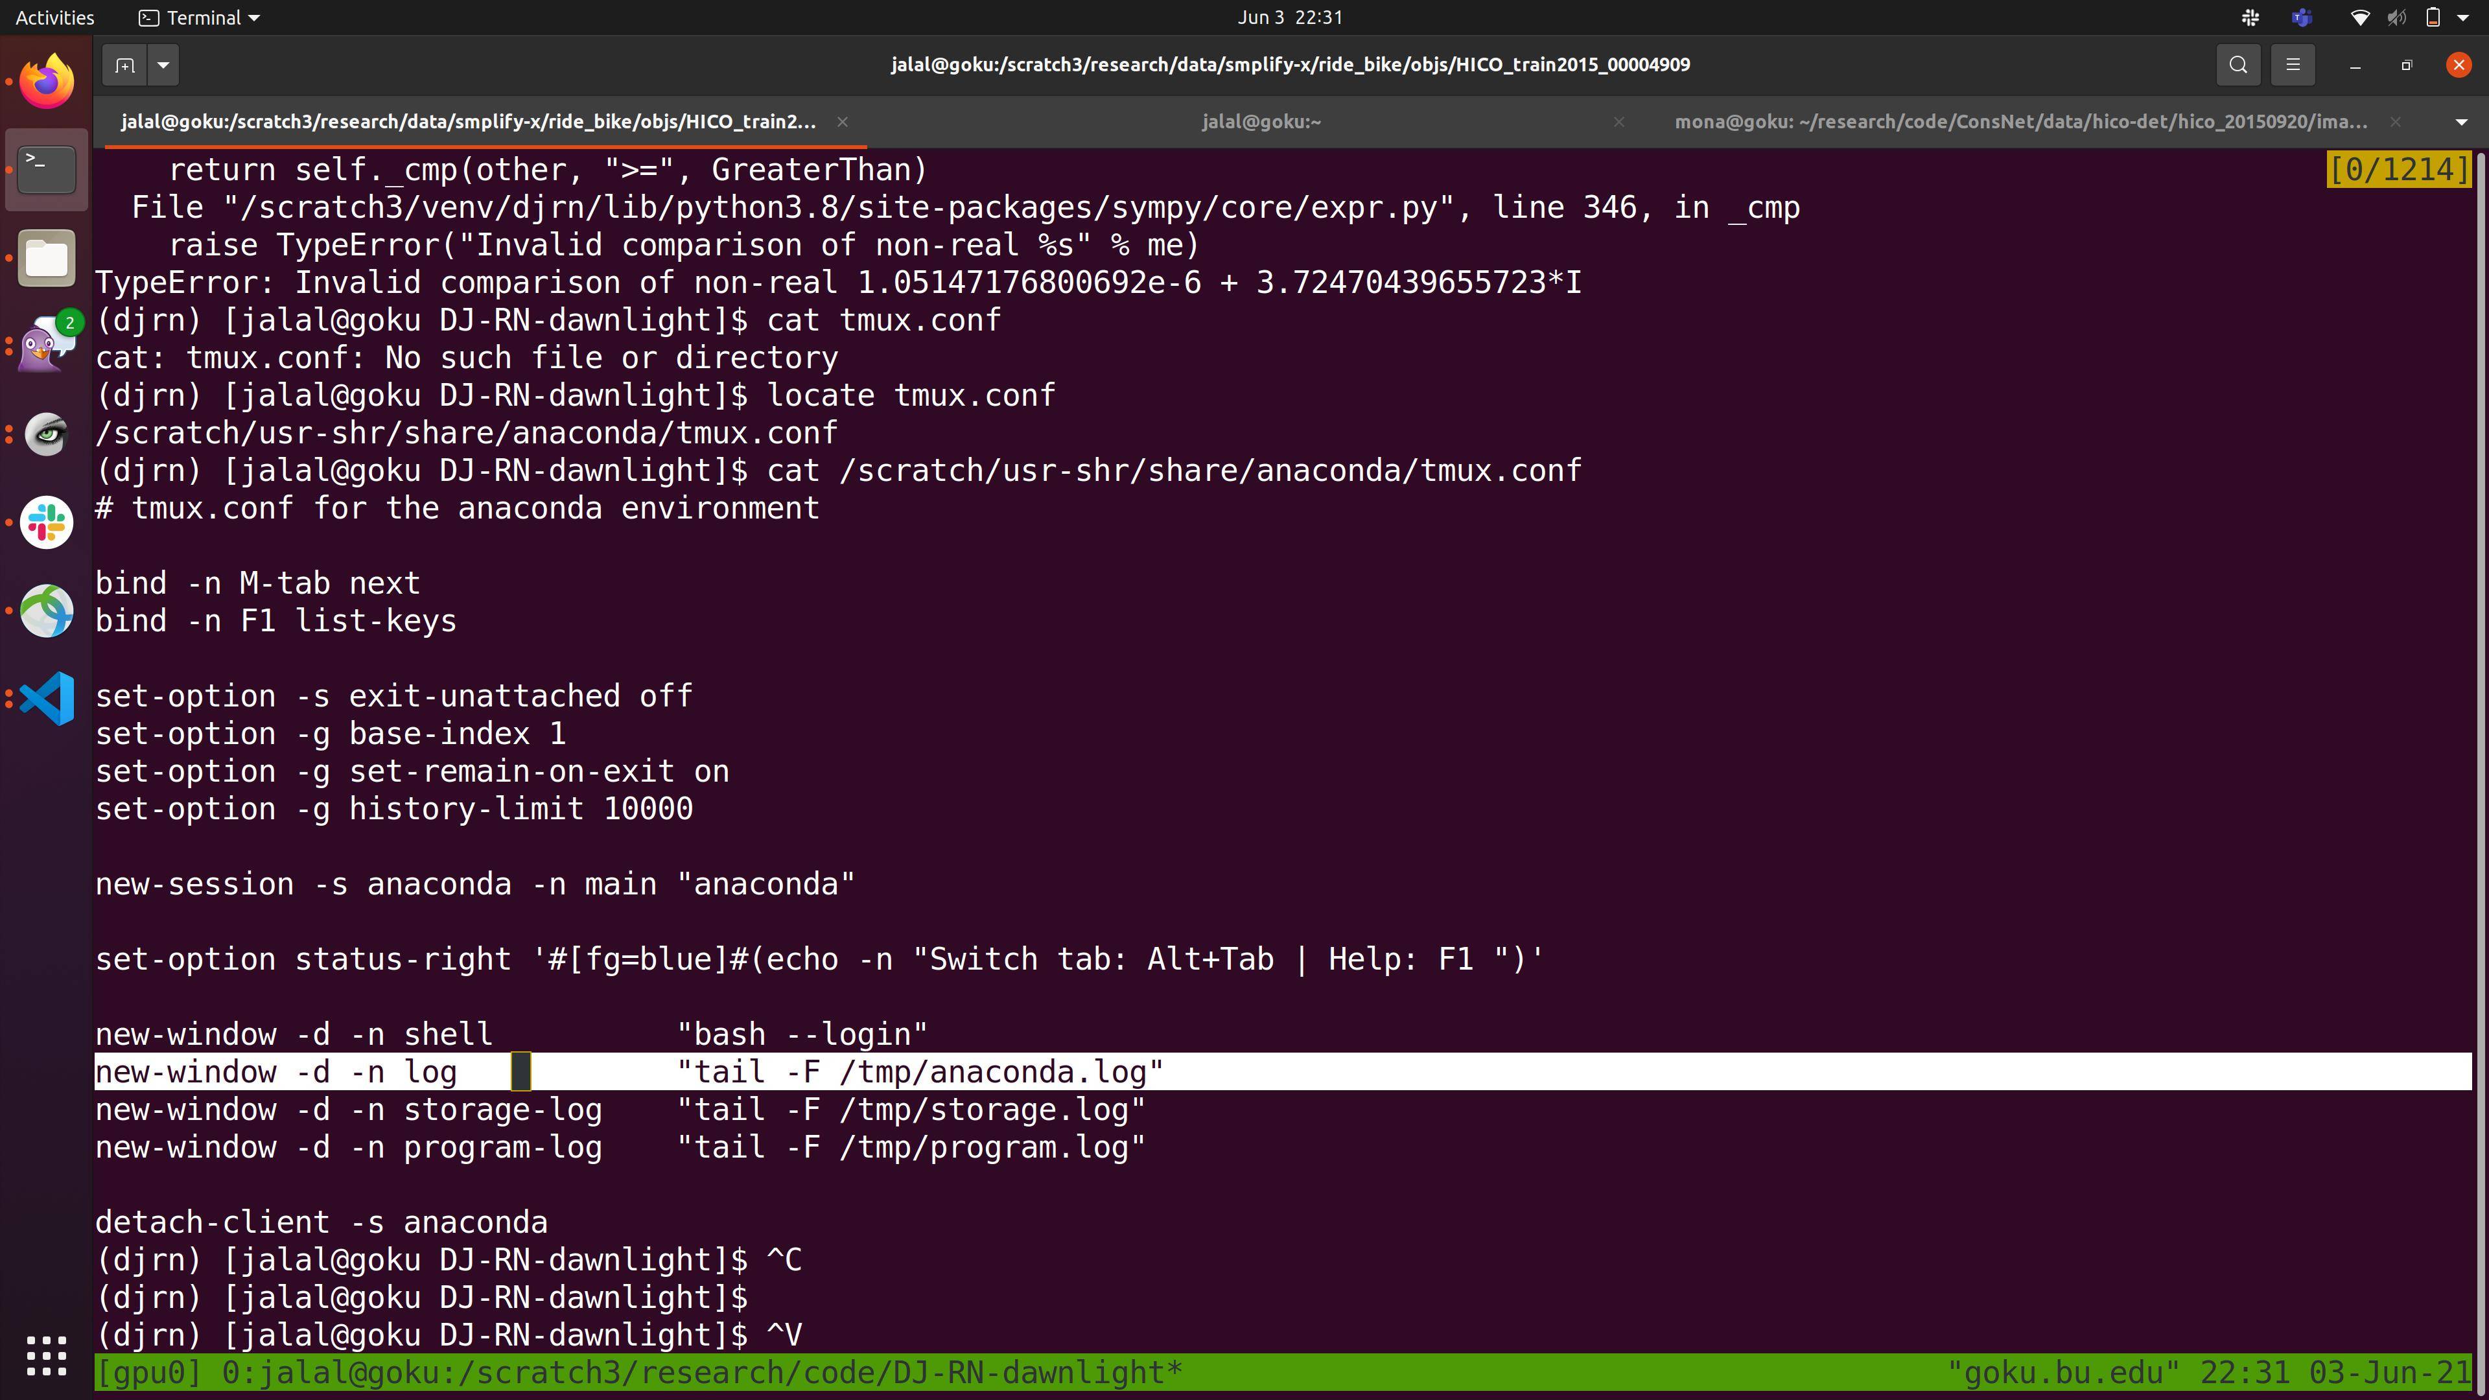Click the Terminal icon in the dock
The height and width of the screenshot is (1400, 2489).
coord(47,170)
